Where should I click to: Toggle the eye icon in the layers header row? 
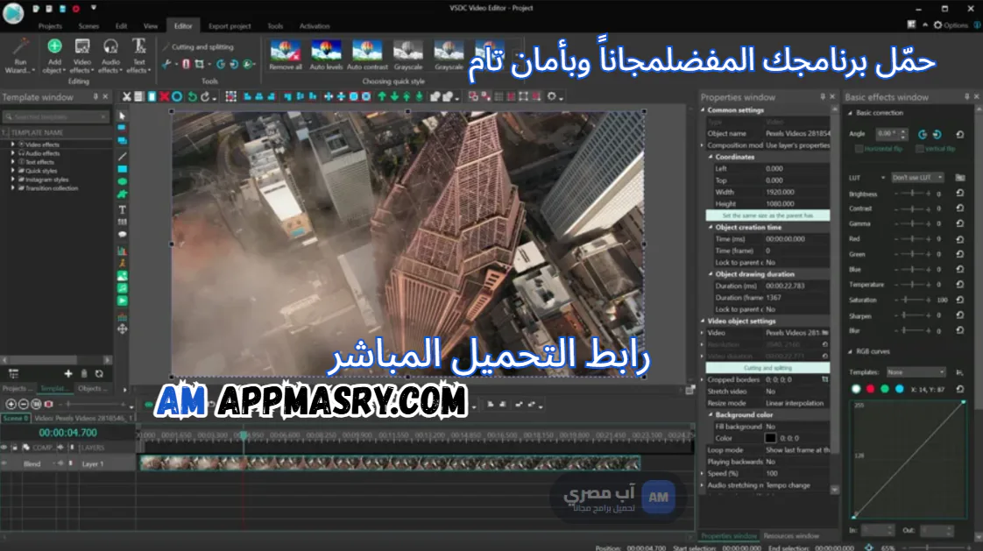tap(4, 448)
